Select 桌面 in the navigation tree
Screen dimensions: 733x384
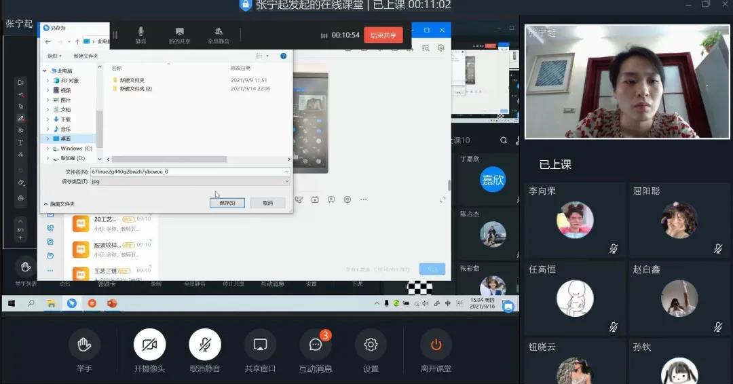coord(66,138)
